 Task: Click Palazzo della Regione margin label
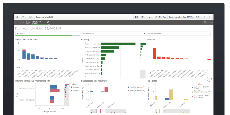[x=27, y=100]
